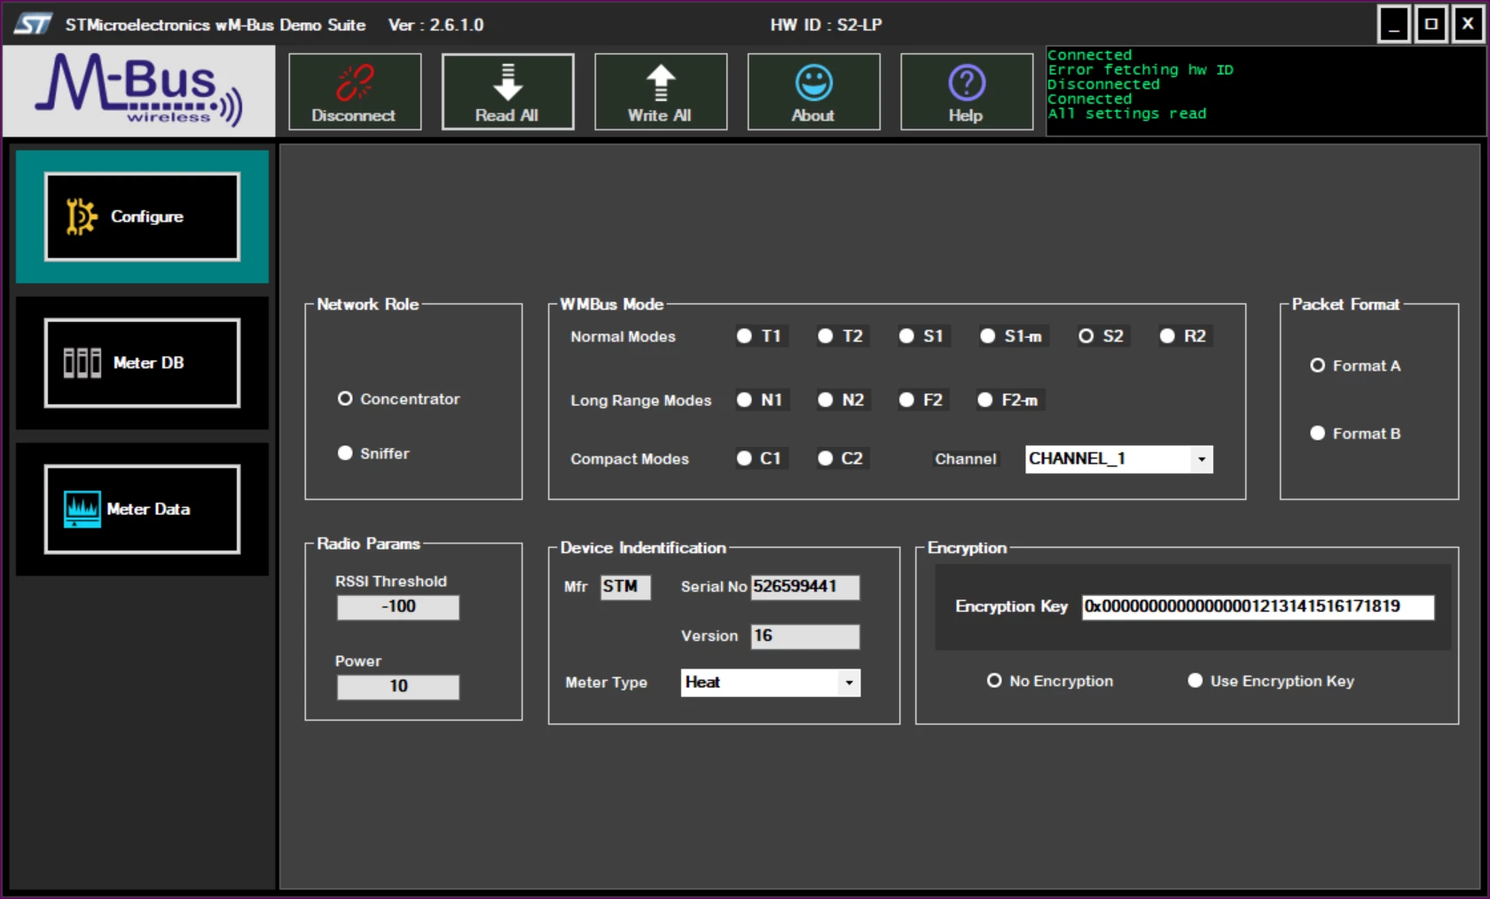Select N2 long range mode
1490x899 pixels.
click(x=825, y=400)
